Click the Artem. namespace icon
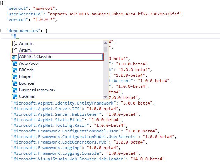The width and height of the screenshot is (220, 162). point(15,50)
